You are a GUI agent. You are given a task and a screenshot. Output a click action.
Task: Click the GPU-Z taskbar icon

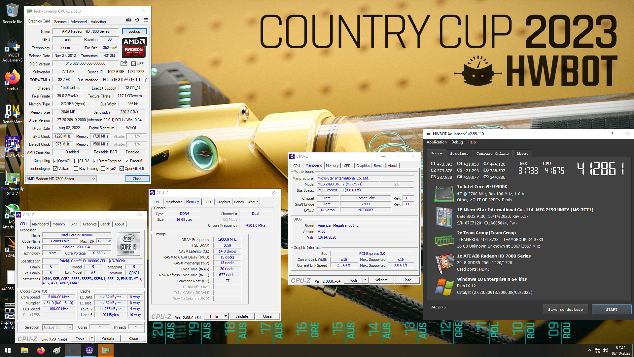106,350
